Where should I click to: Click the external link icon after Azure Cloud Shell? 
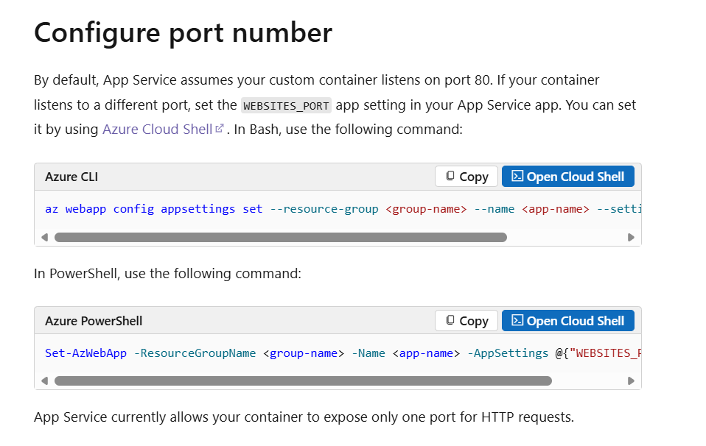220,129
